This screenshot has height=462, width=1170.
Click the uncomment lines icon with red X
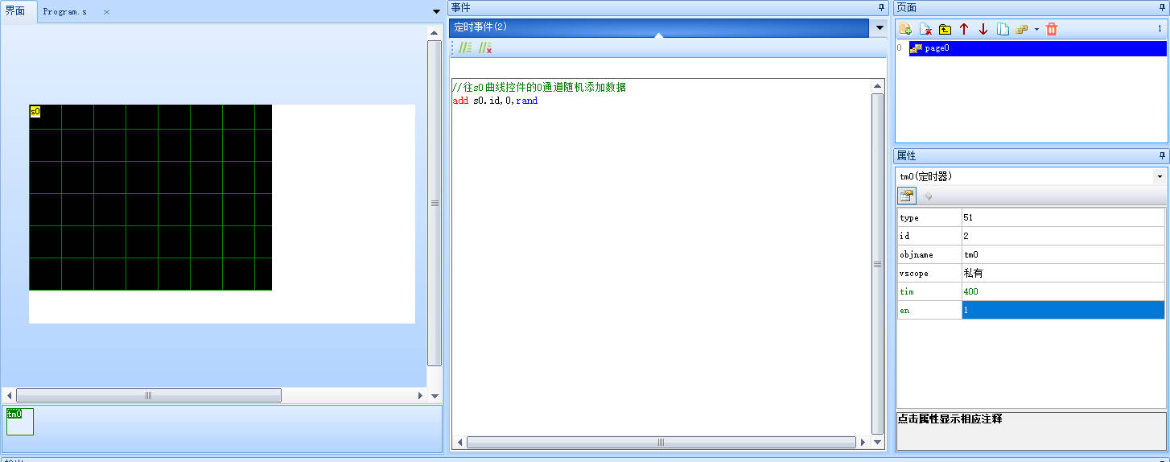(485, 48)
